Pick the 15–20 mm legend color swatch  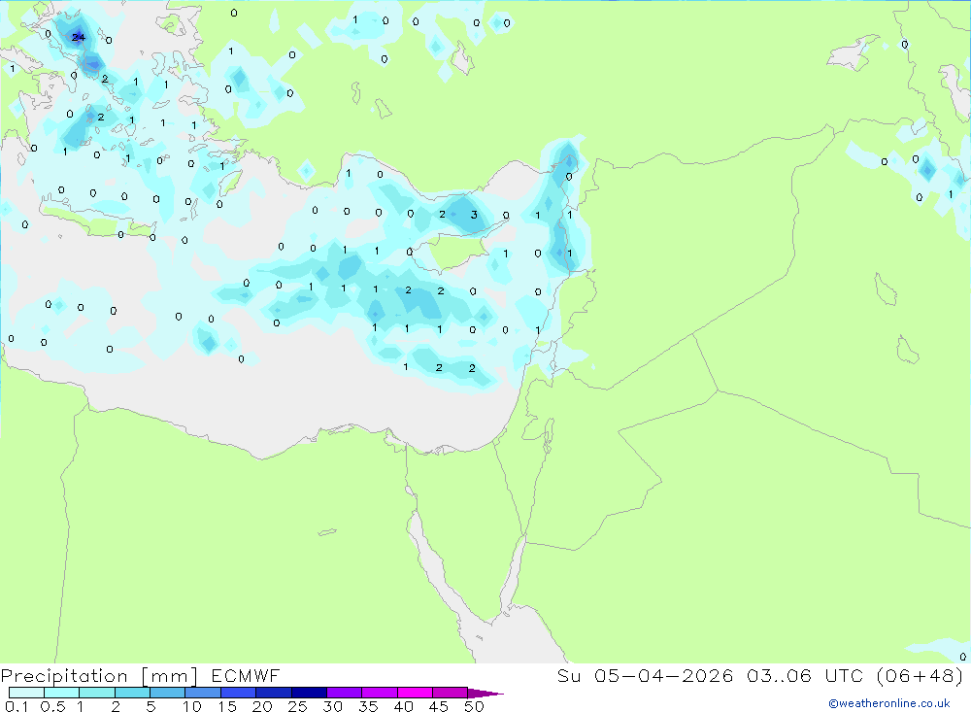pos(238,693)
